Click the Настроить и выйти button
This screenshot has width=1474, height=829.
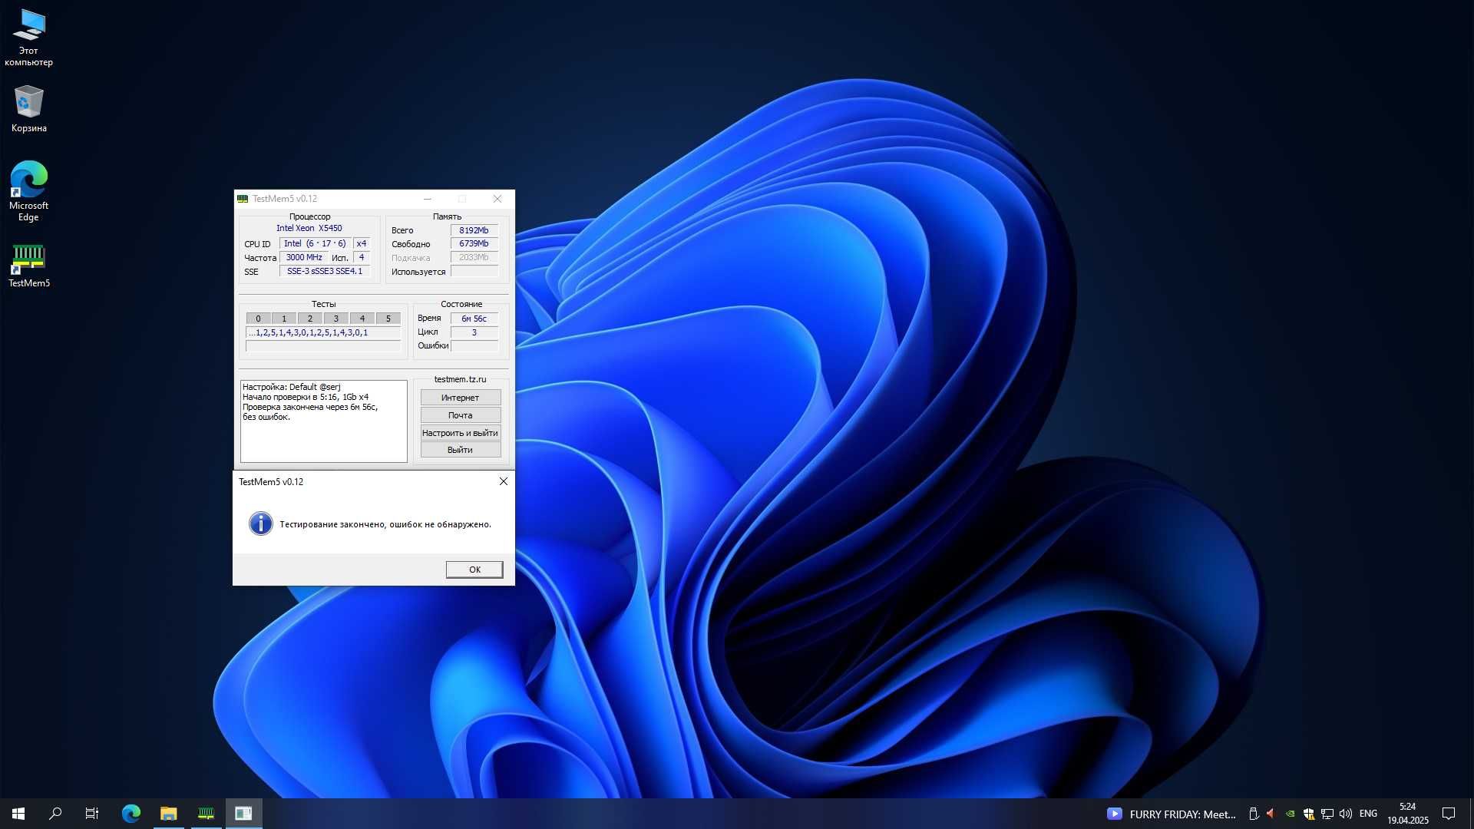point(460,433)
